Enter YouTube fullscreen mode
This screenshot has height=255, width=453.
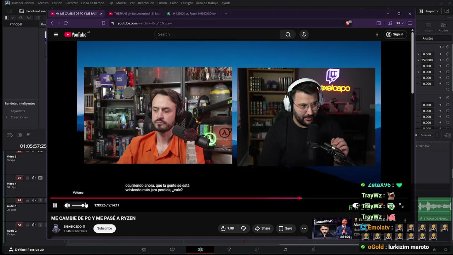point(401,205)
